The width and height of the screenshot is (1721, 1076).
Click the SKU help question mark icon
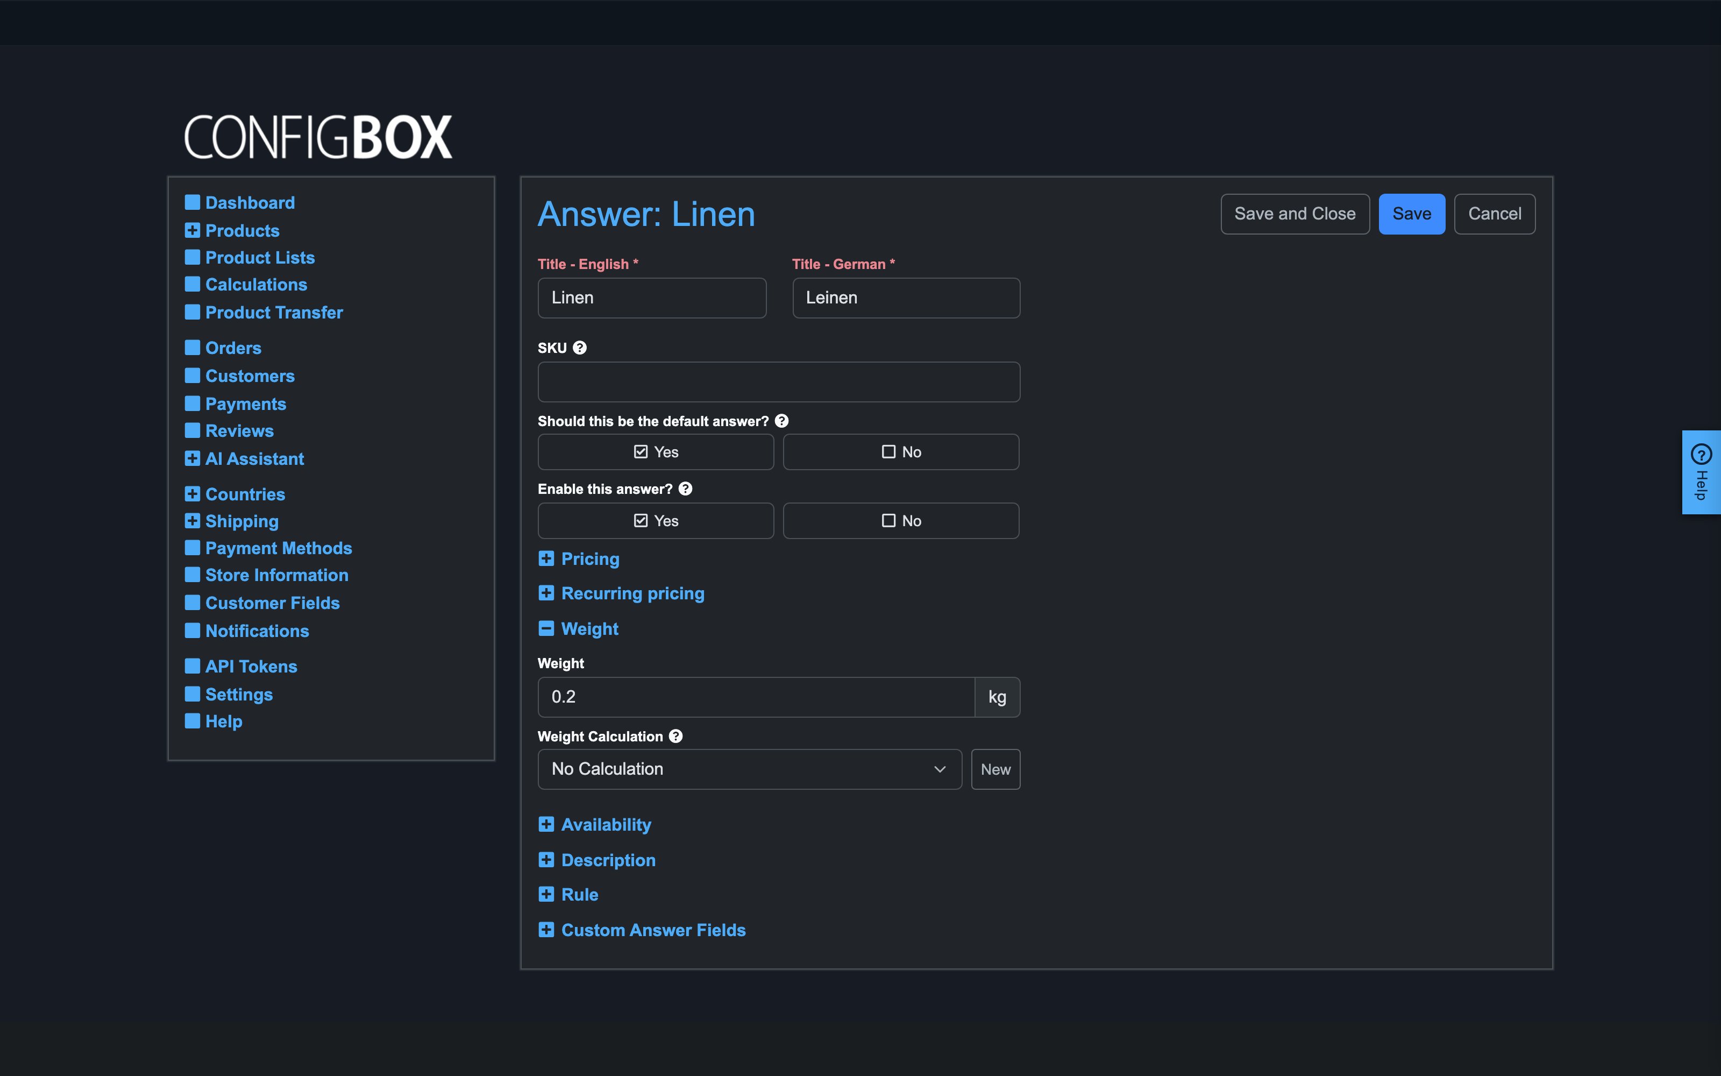click(580, 348)
